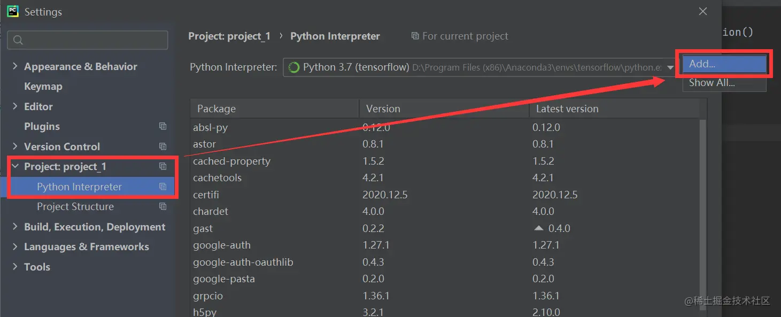Click the project-scope icon beside Project: project_1
Image resolution: width=781 pixels, height=317 pixels.
point(163,166)
